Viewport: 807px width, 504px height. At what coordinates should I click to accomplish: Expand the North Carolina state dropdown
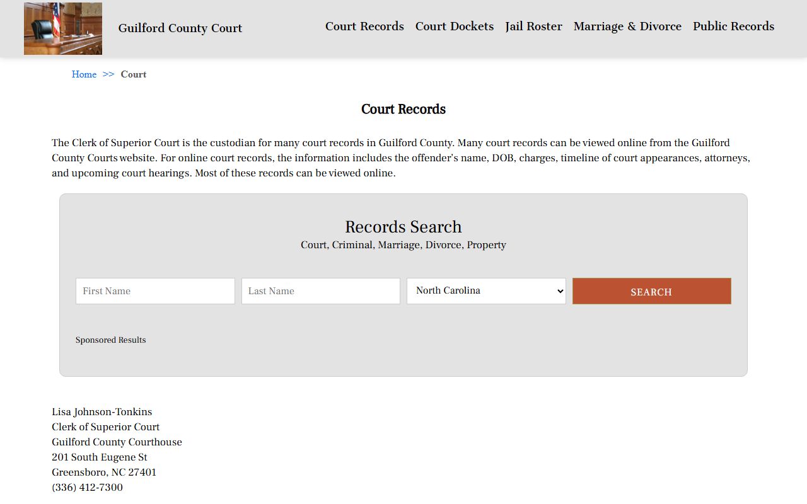click(486, 291)
